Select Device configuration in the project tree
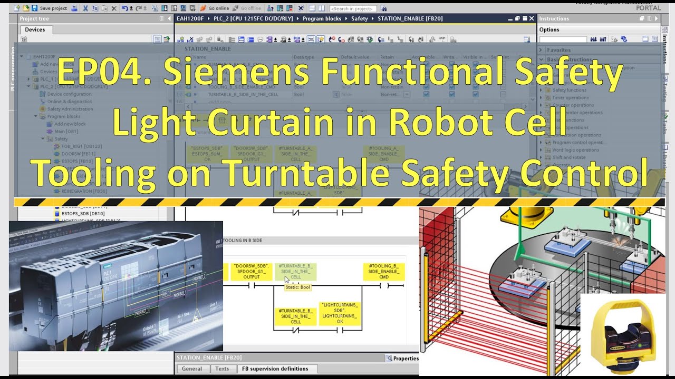 pyautogui.click(x=69, y=94)
